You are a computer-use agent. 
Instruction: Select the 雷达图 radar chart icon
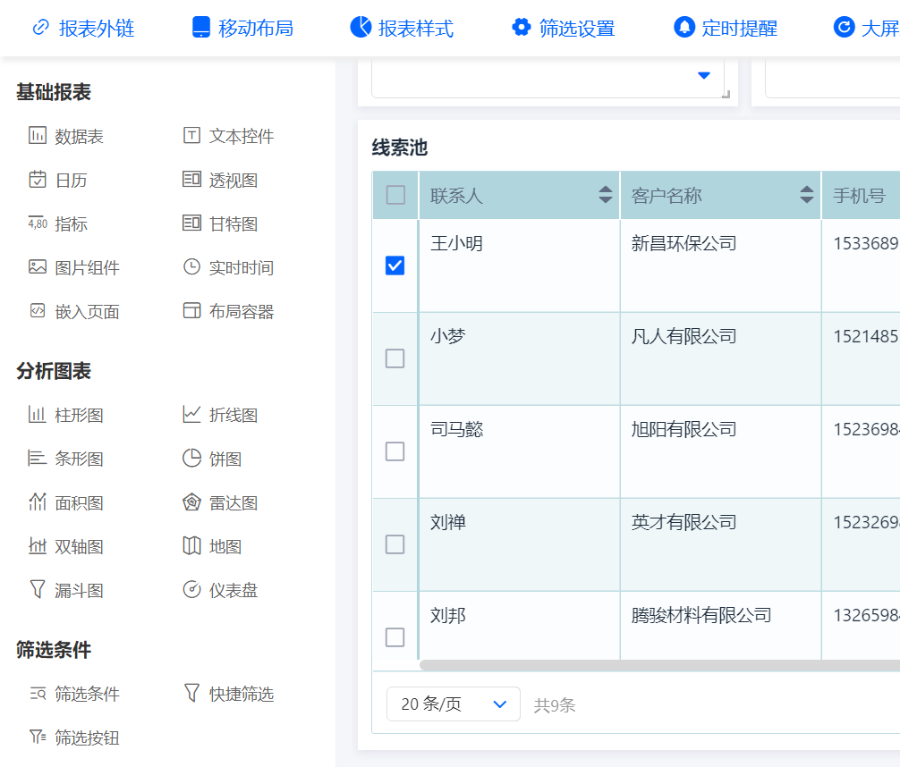point(191,502)
